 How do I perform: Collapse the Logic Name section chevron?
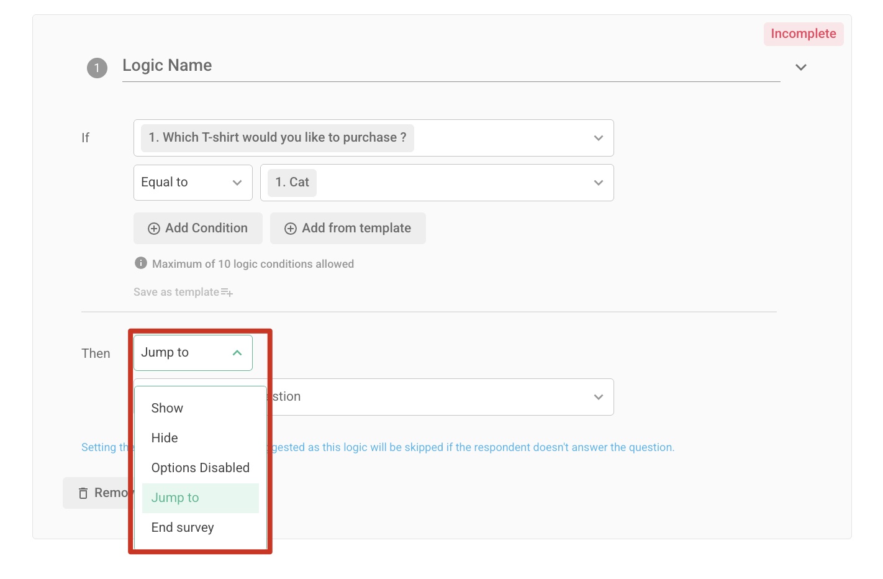click(x=800, y=66)
